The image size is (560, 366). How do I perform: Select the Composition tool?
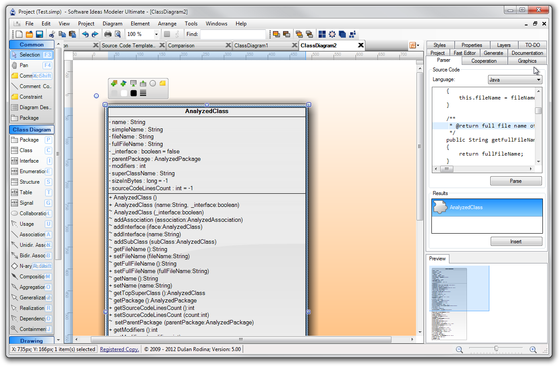[x=32, y=277]
